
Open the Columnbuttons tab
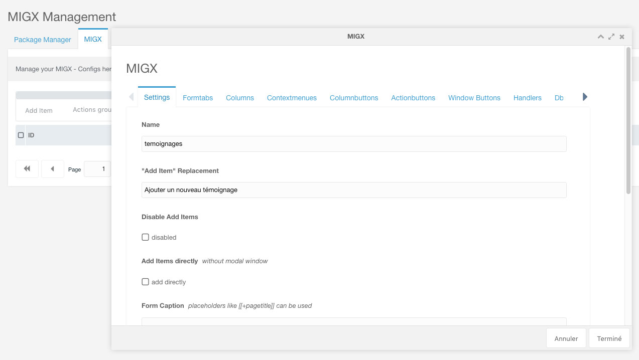(x=354, y=98)
